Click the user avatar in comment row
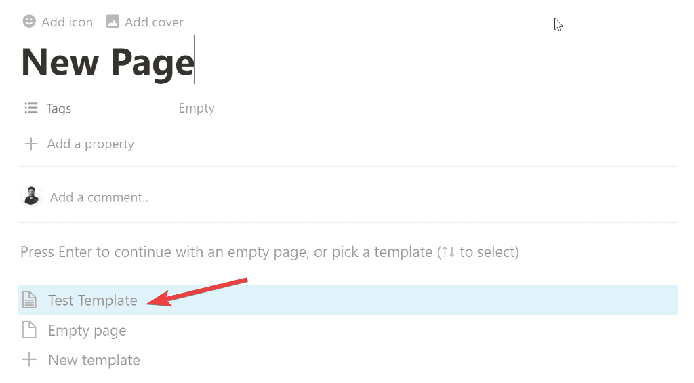Image resolution: width=694 pixels, height=383 pixels. point(31,197)
